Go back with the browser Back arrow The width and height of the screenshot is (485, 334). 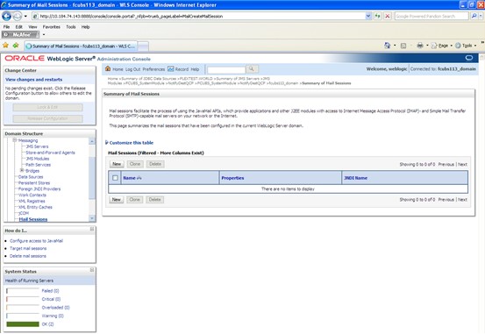[x=6, y=16]
